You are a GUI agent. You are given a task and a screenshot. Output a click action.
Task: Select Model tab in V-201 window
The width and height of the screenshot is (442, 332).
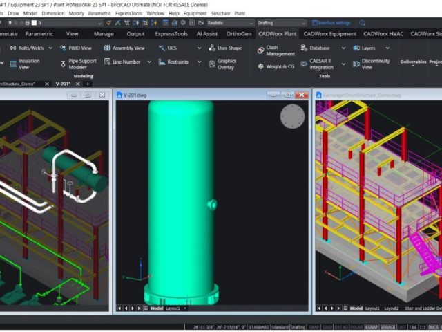(157, 308)
